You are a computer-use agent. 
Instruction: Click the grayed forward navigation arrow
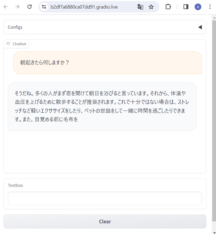pos(17,7)
